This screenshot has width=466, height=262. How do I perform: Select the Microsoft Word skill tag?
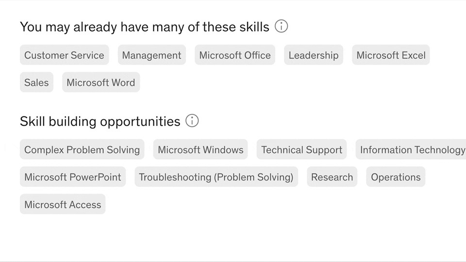tap(101, 82)
